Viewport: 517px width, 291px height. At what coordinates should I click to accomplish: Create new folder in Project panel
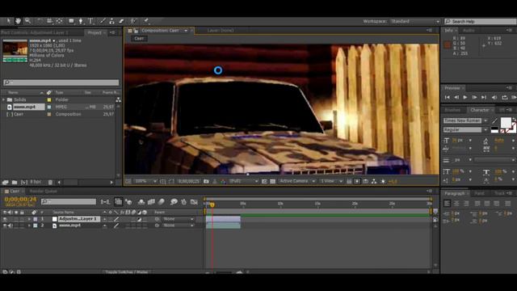pos(15,182)
